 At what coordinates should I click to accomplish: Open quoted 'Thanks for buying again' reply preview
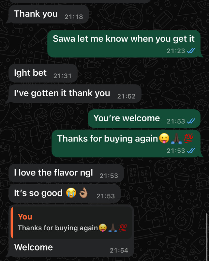pos(71,223)
